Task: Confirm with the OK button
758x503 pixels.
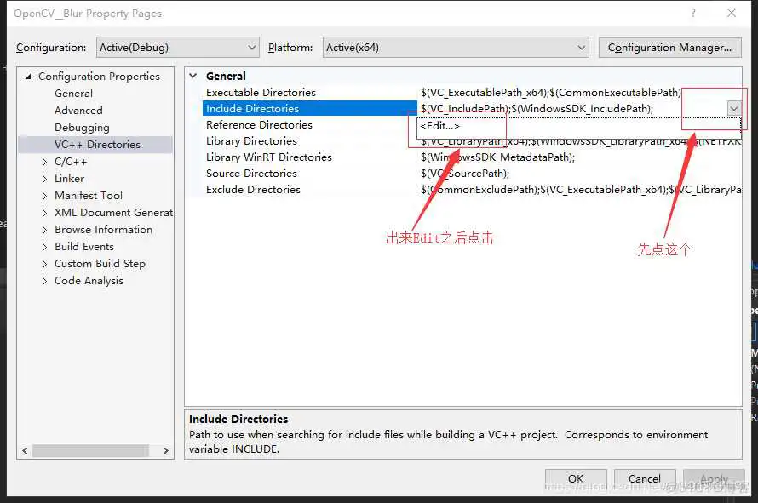Action: [x=576, y=478]
